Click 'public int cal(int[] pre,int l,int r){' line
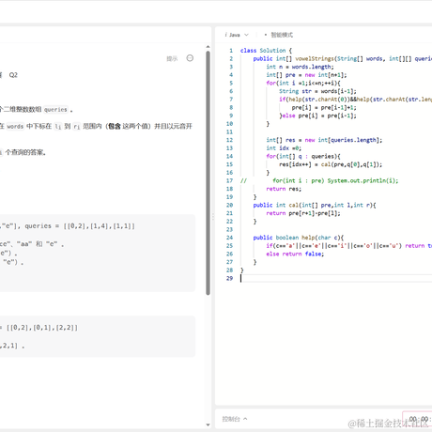 (x=315, y=205)
